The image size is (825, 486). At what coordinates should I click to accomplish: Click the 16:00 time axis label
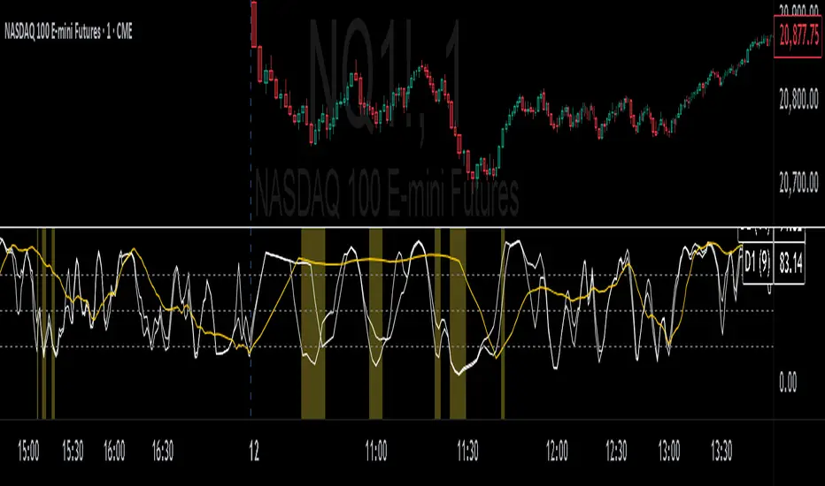click(x=114, y=451)
